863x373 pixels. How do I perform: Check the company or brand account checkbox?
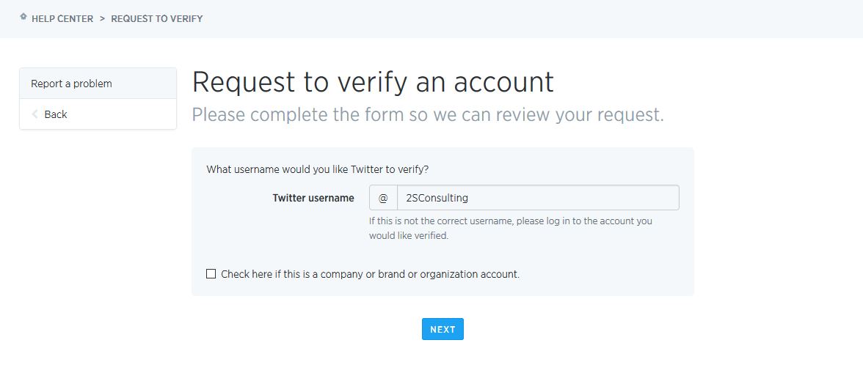tap(211, 273)
